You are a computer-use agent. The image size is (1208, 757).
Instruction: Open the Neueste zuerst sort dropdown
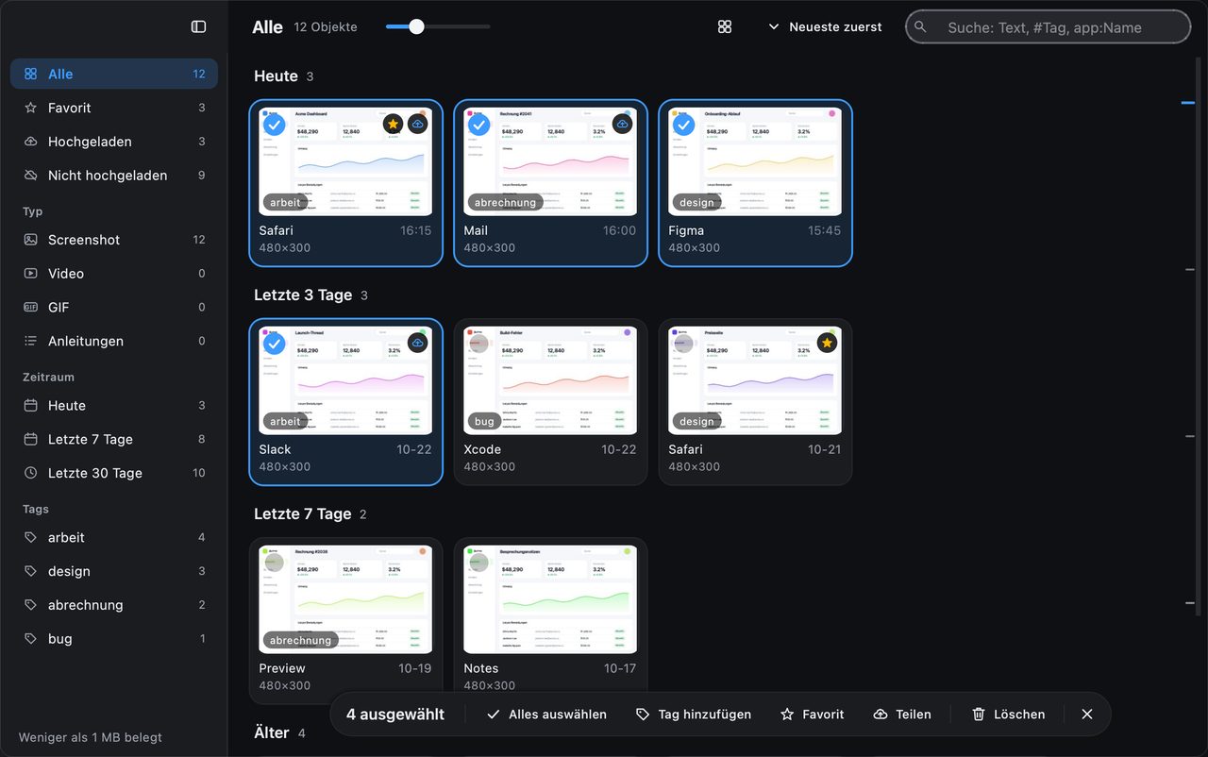(825, 26)
